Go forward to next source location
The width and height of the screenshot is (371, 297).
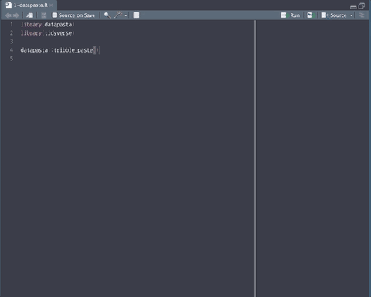pyautogui.click(x=16, y=15)
